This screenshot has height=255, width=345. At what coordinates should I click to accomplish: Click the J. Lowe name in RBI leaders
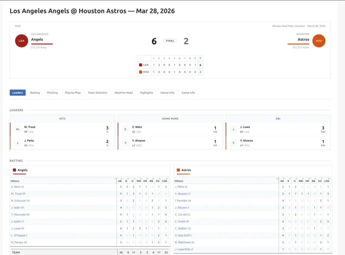click(245, 127)
